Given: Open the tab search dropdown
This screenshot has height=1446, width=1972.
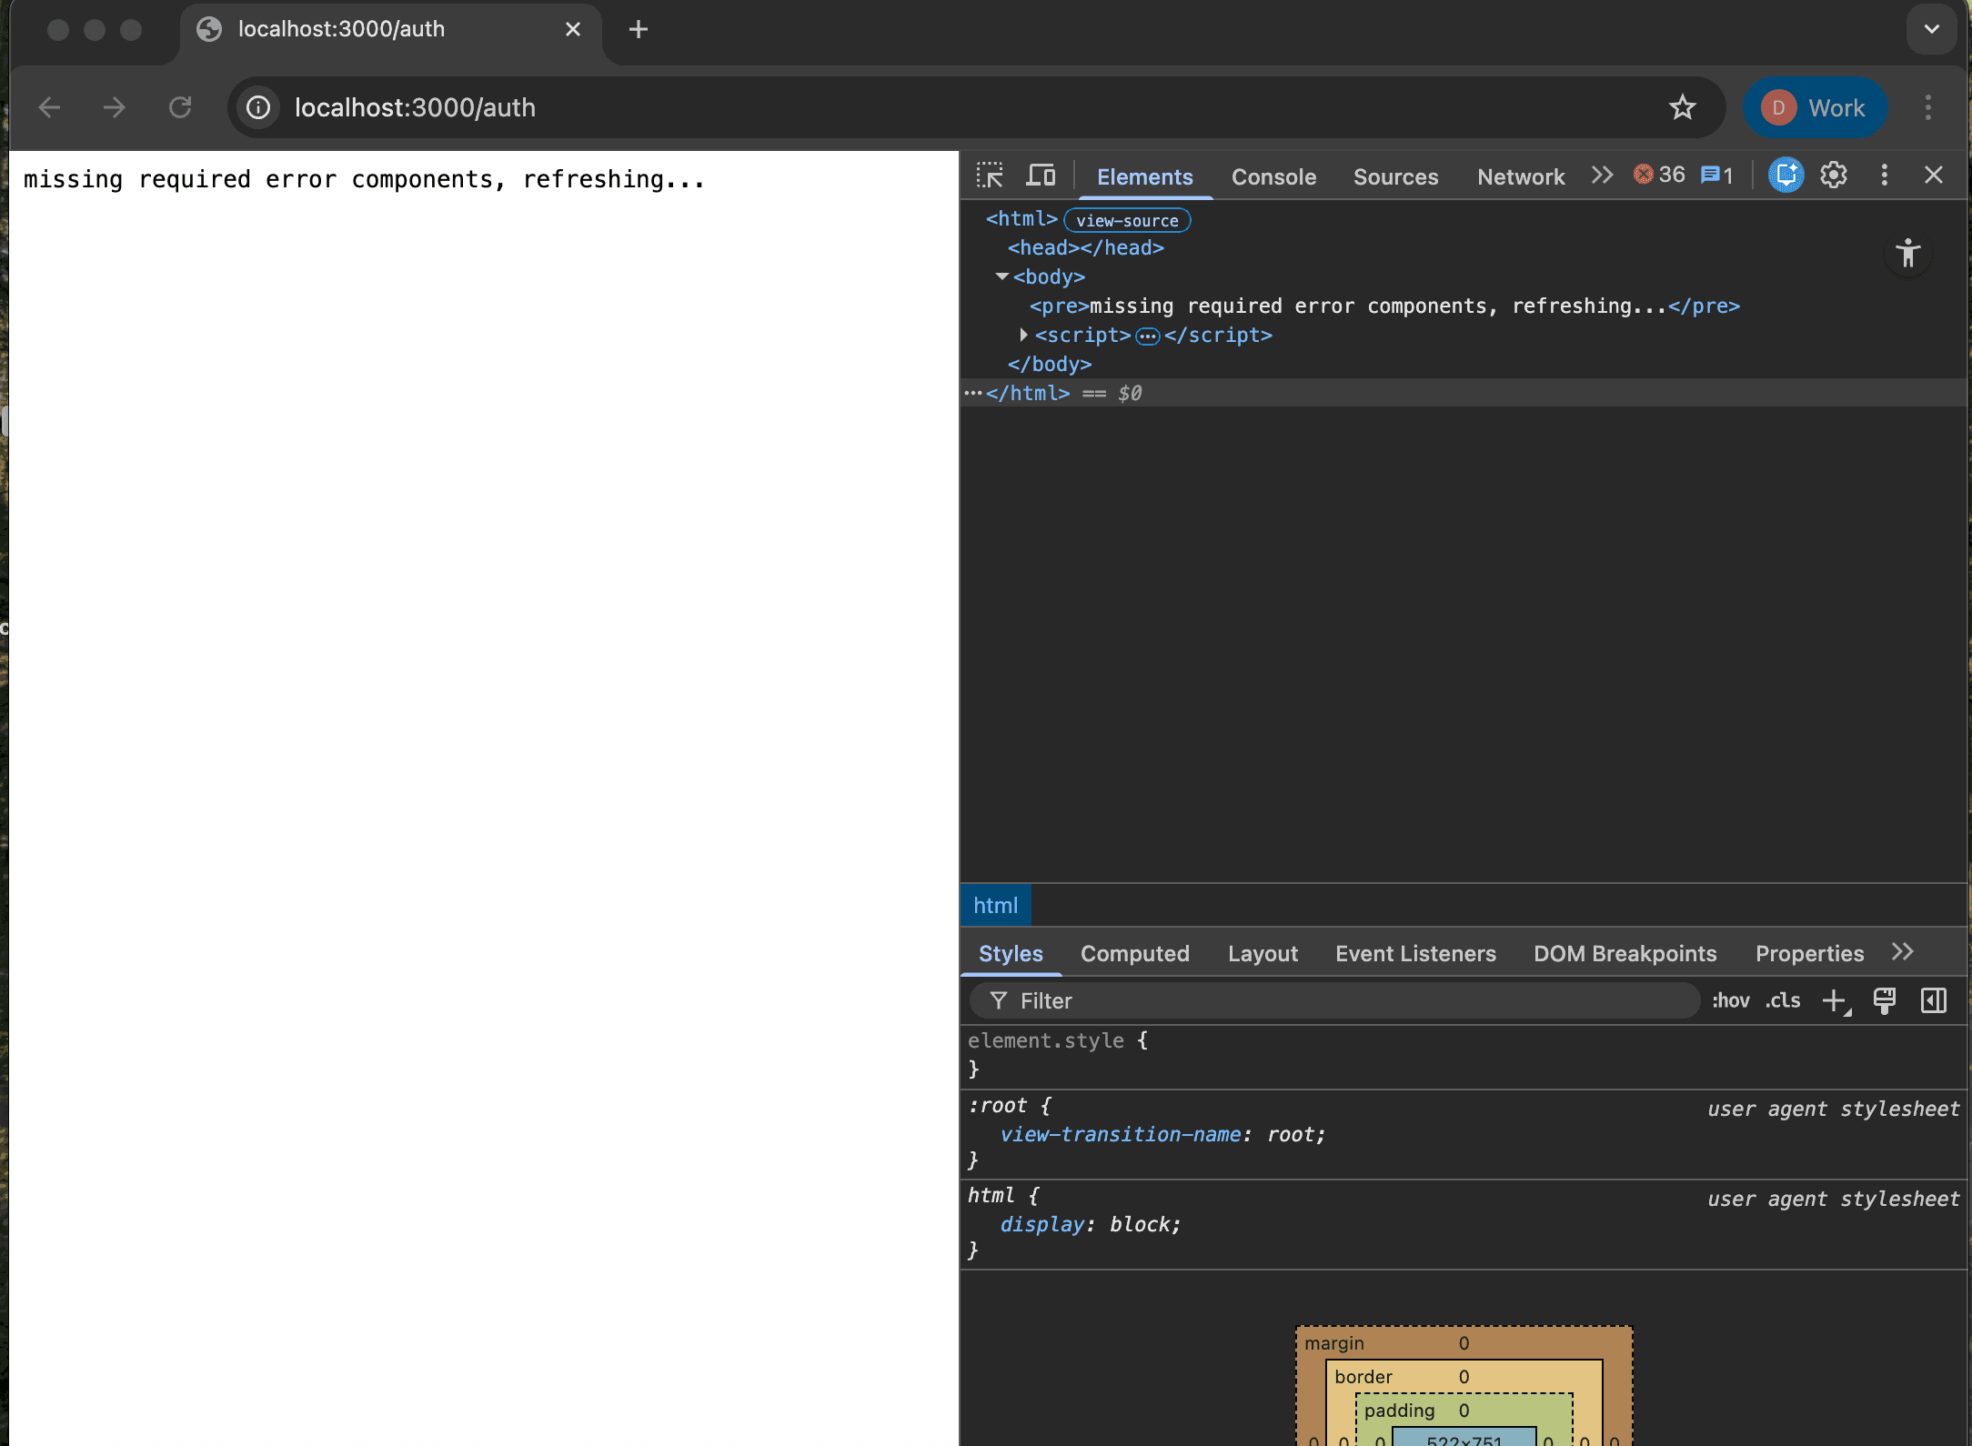Looking at the screenshot, I should [x=1932, y=29].
